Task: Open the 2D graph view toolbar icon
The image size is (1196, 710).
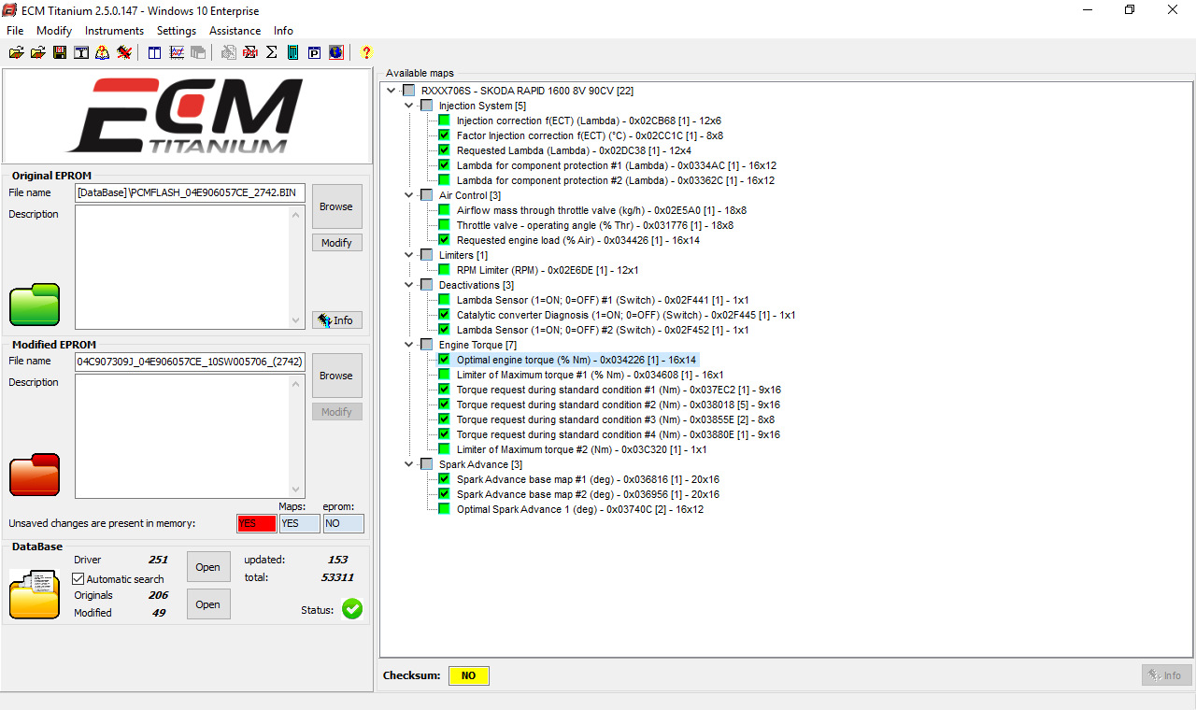Action: point(177,53)
